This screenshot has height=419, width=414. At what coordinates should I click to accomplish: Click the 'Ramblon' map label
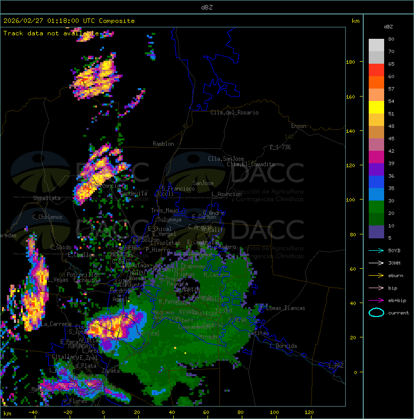163,144
